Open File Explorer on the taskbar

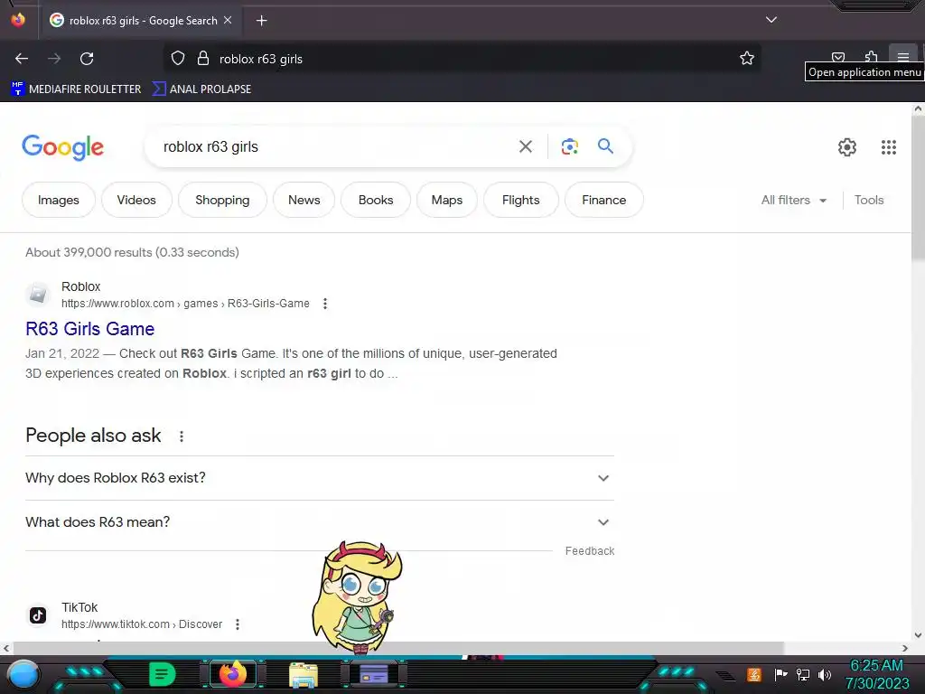coord(304,675)
